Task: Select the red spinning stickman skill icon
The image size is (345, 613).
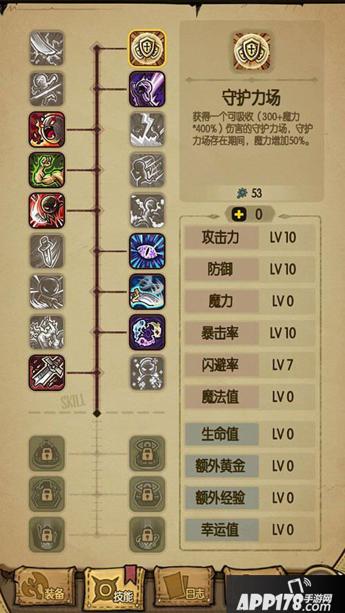Action: 47,211
